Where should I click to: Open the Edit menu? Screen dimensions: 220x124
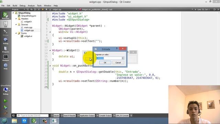(8, 6)
